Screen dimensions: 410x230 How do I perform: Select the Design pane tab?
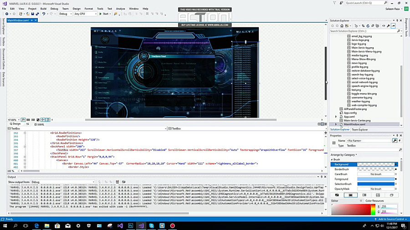pos(15,124)
